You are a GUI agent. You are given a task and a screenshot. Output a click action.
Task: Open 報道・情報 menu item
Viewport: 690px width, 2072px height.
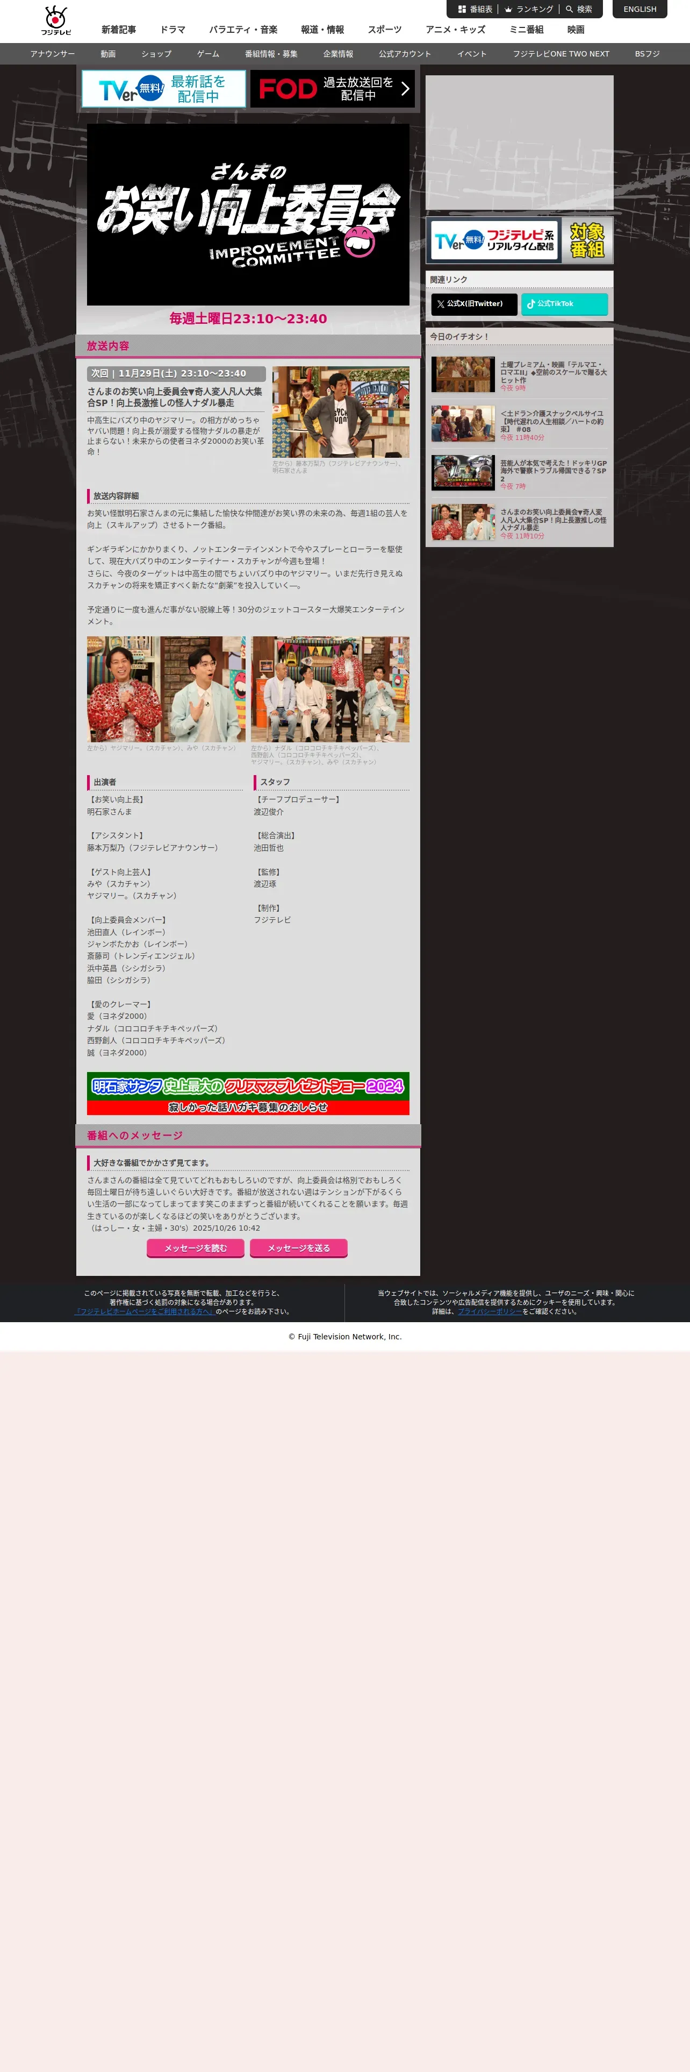pyautogui.click(x=322, y=30)
